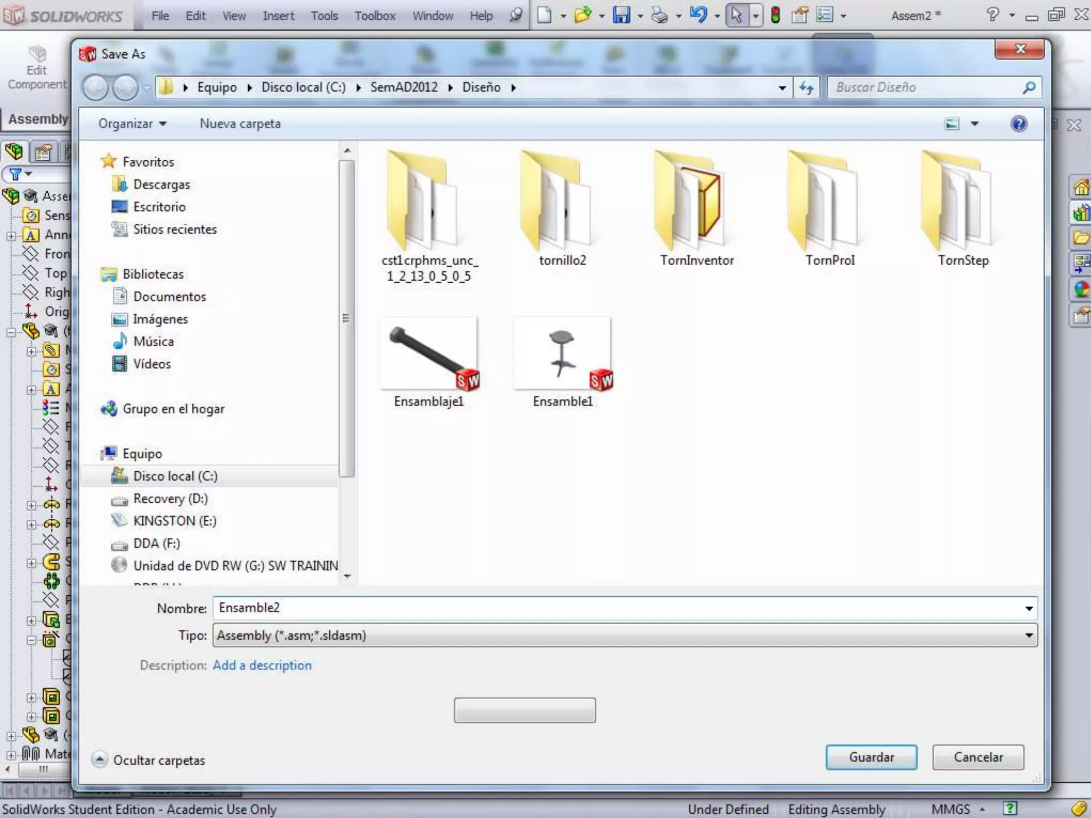The width and height of the screenshot is (1091, 818).
Task: Open the Insert menu
Action: pyautogui.click(x=278, y=16)
